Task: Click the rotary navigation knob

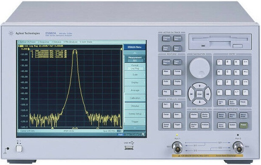Action: [x=199, y=68]
